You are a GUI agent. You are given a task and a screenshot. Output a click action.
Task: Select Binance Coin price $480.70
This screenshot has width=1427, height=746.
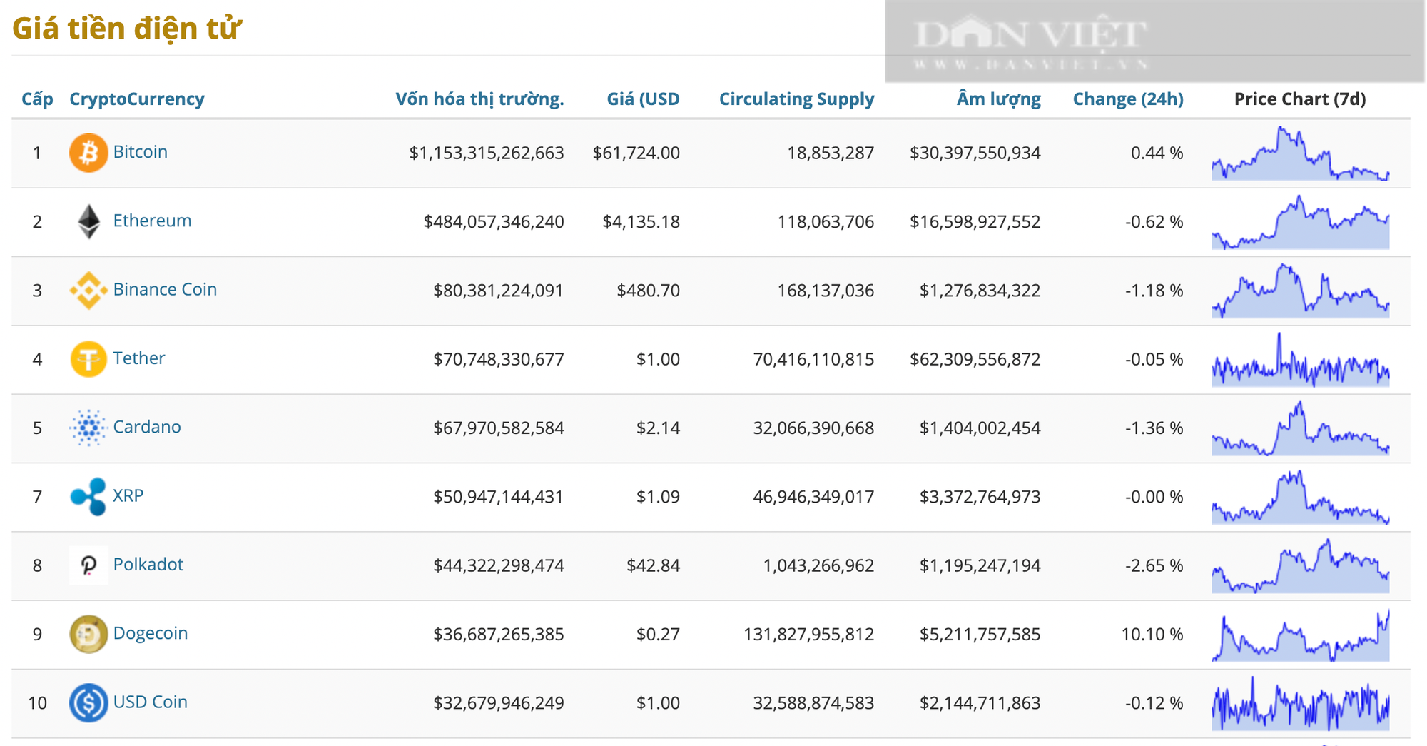[x=648, y=291]
